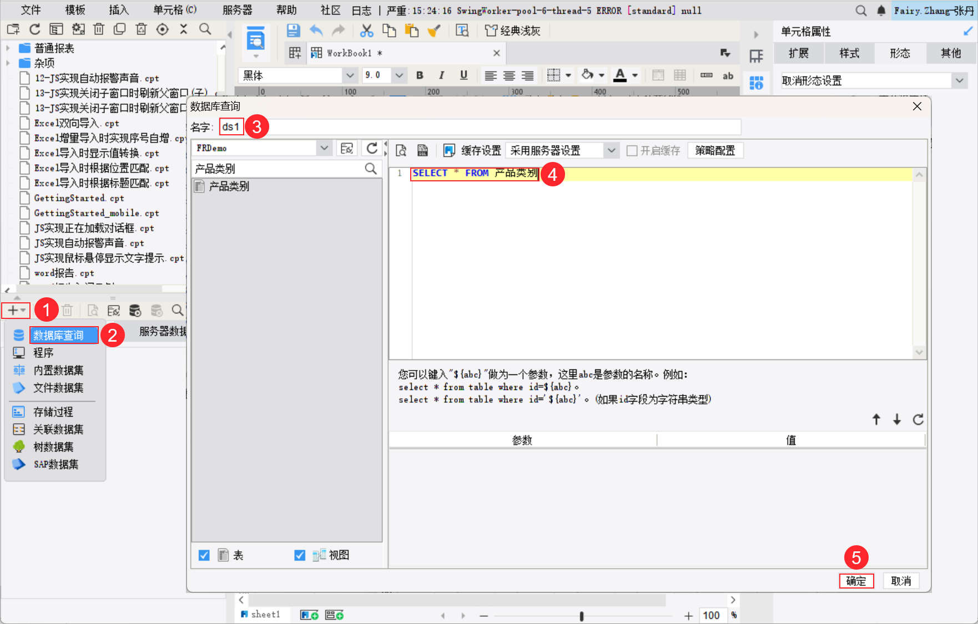Click the Undo arrow icon

[316, 31]
